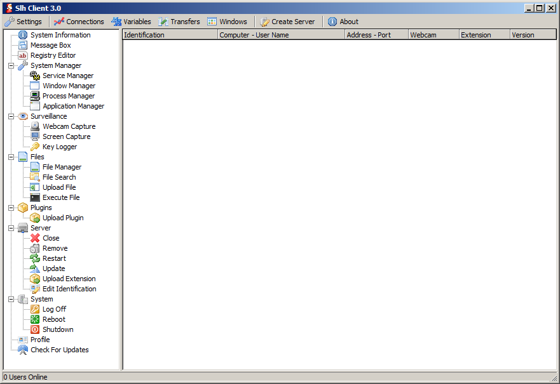Select the Profile tree item
560x384 pixels.
tap(39, 340)
